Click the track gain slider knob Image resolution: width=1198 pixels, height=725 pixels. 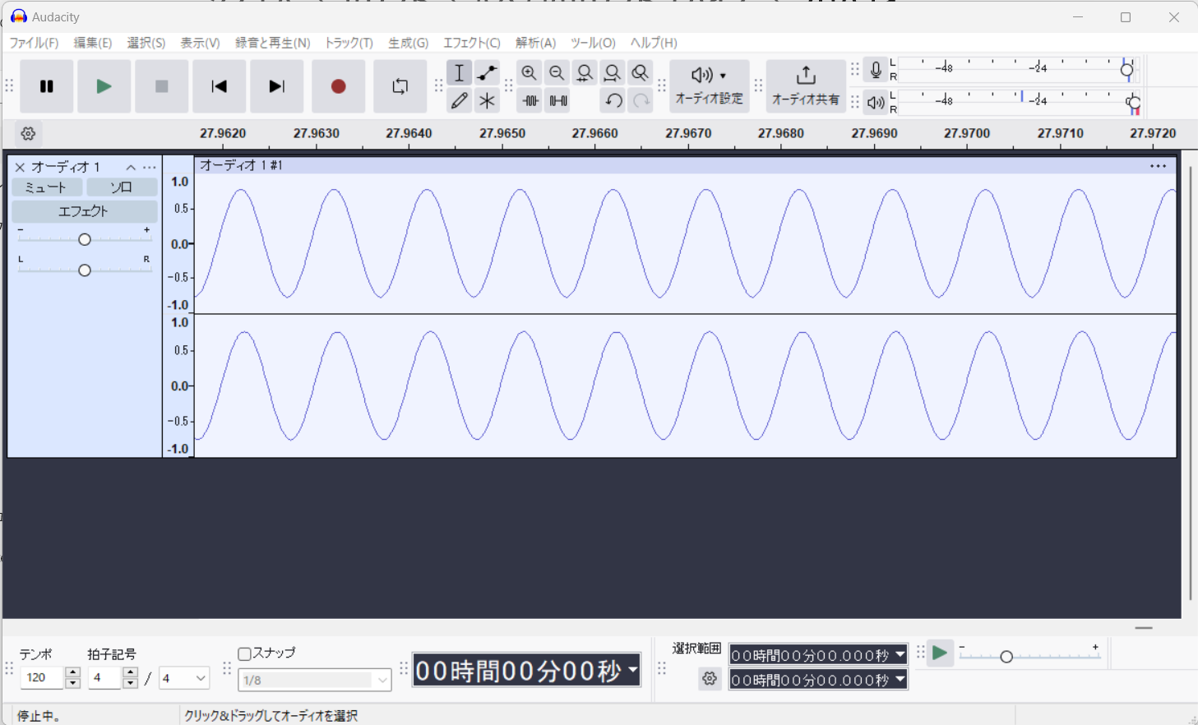pyautogui.click(x=85, y=239)
